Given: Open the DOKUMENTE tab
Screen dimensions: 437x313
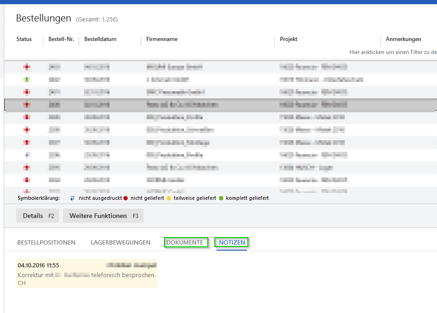Looking at the screenshot, I should [x=186, y=242].
